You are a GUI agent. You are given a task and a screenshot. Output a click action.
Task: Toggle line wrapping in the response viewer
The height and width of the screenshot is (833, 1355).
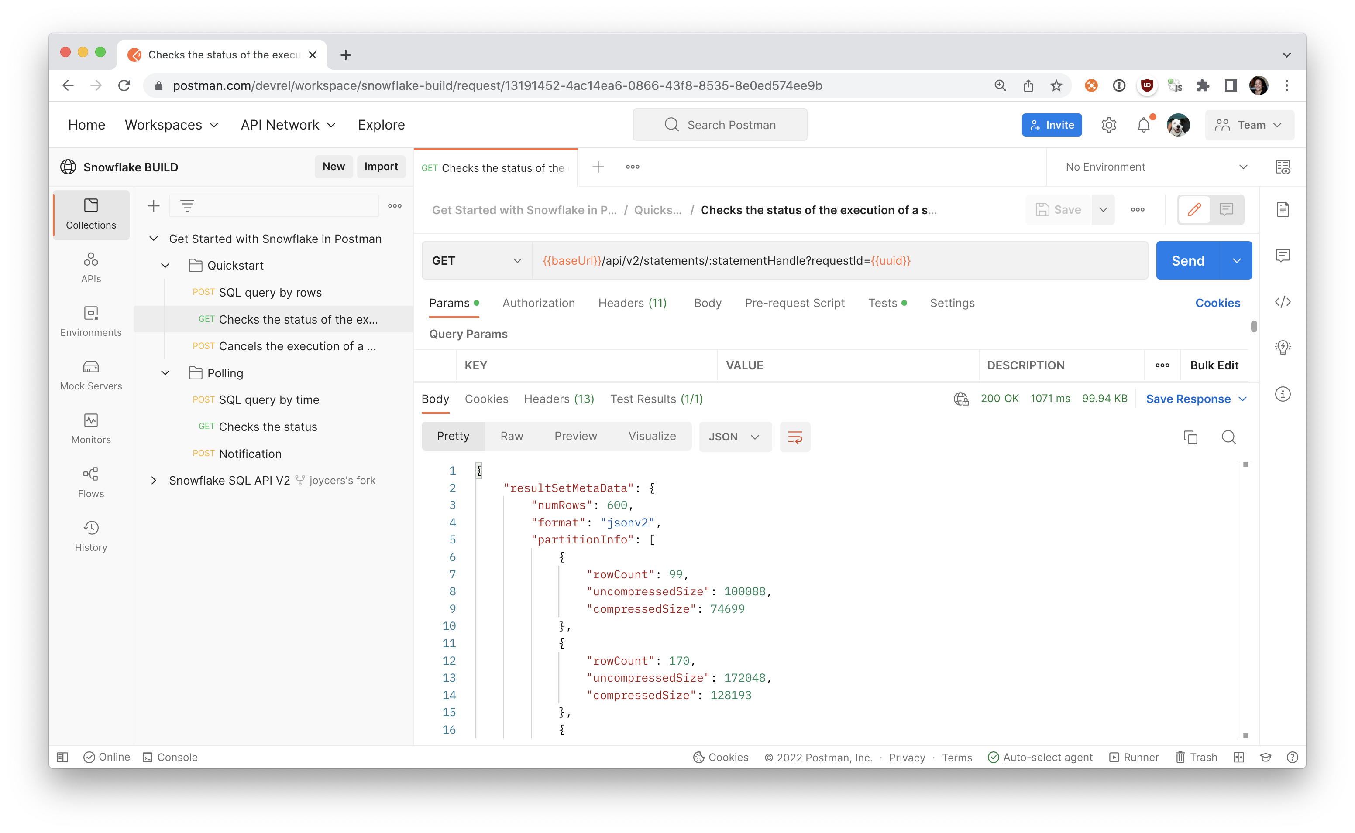point(795,437)
